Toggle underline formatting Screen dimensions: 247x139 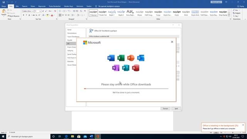pyautogui.click(x=29, y=15)
